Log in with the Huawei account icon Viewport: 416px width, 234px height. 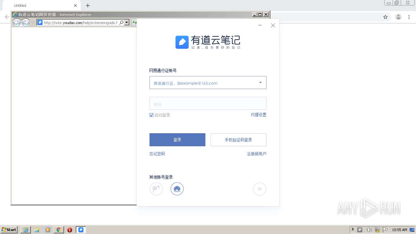pos(177,189)
